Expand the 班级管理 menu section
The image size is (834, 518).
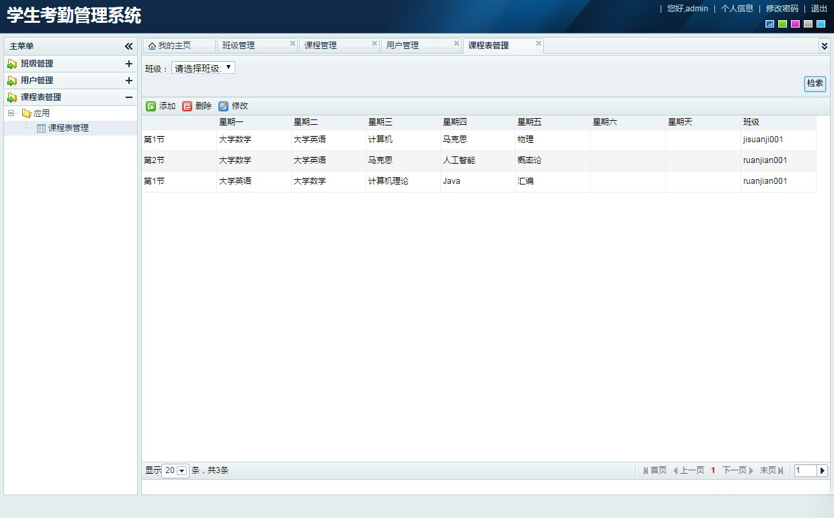point(129,64)
